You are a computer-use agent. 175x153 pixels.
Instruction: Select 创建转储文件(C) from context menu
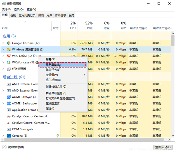click(x=63, y=87)
